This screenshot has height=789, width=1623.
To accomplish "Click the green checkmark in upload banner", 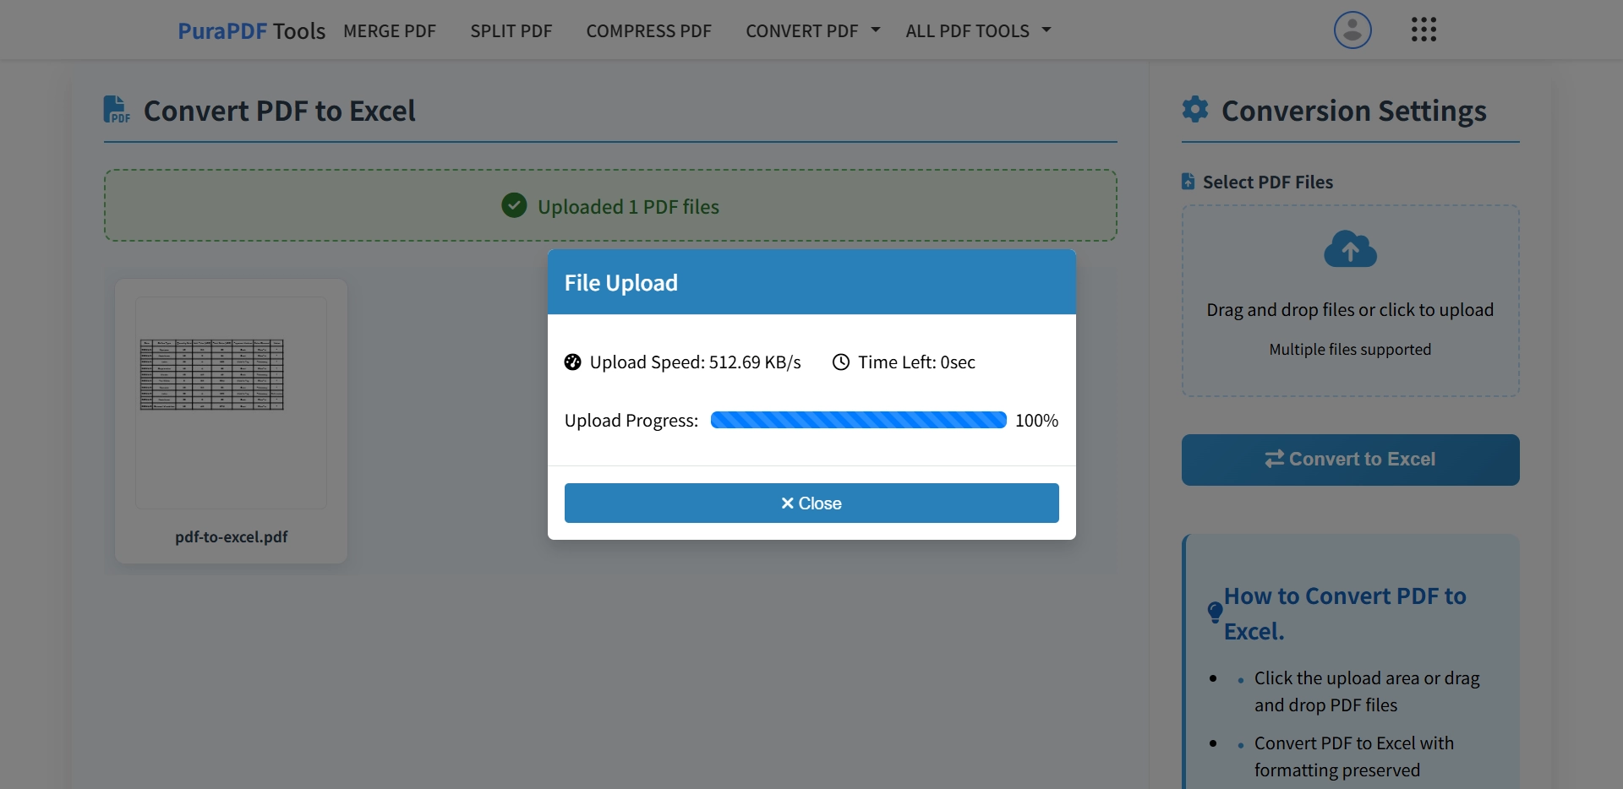I will [514, 205].
